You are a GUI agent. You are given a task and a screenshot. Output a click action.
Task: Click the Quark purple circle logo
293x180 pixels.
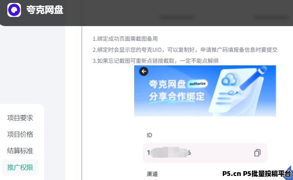(14, 10)
